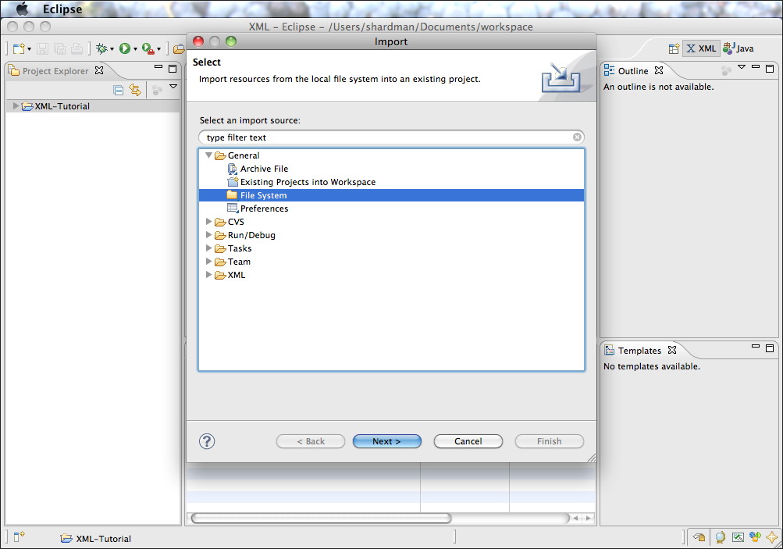The image size is (783, 549).
Task: Select Archive File import source
Action: click(x=264, y=169)
